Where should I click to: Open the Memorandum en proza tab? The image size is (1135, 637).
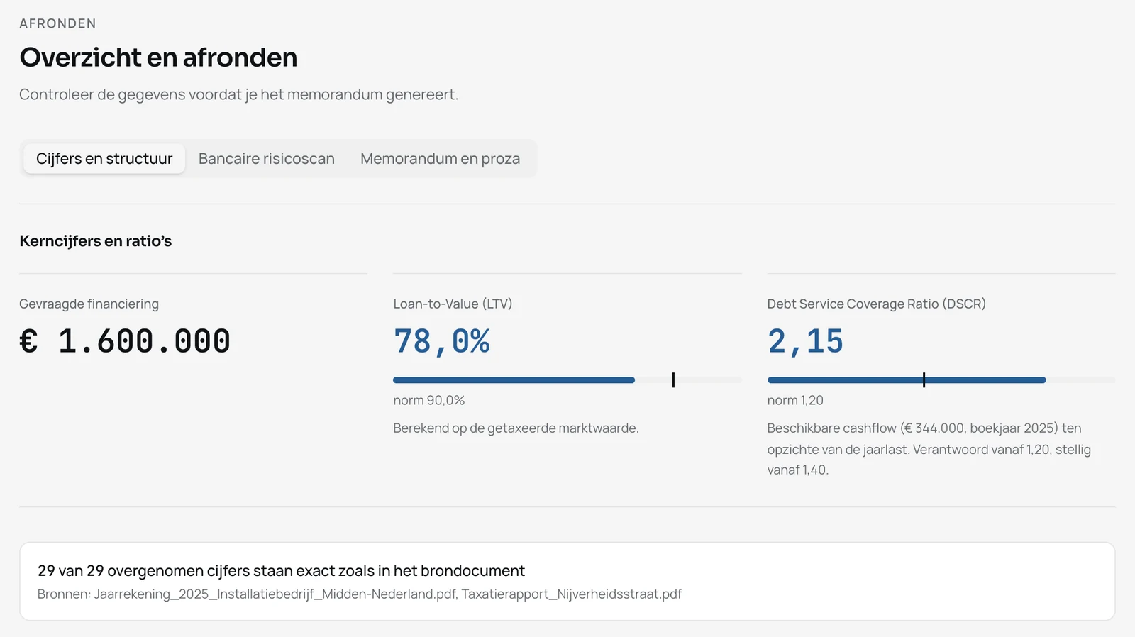[440, 159]
